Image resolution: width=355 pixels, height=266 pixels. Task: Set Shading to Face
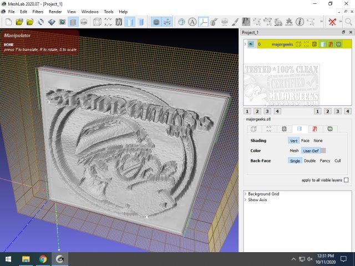point(305,141)
